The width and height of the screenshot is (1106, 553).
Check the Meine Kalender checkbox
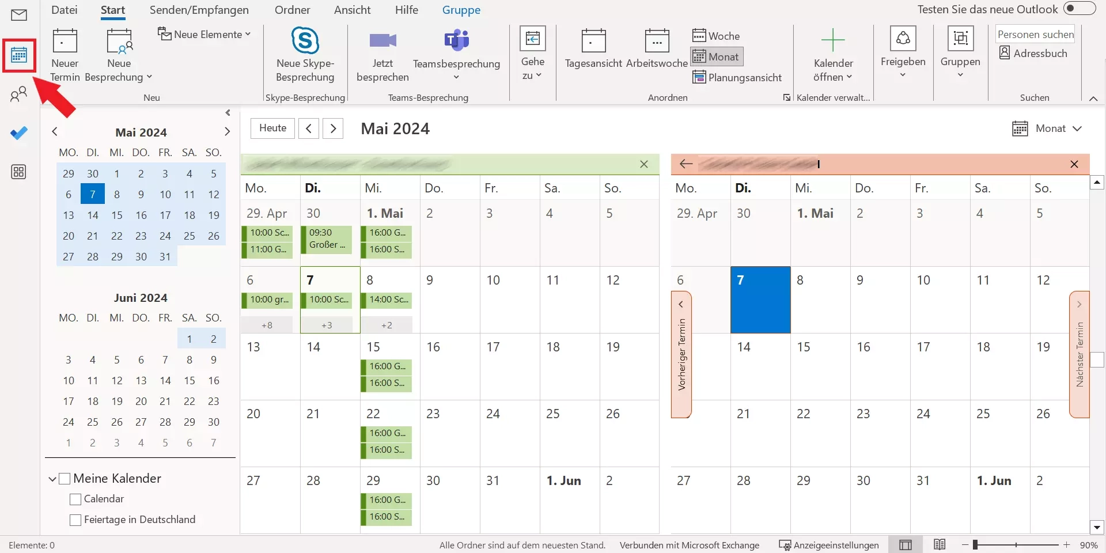click(65, 479)
